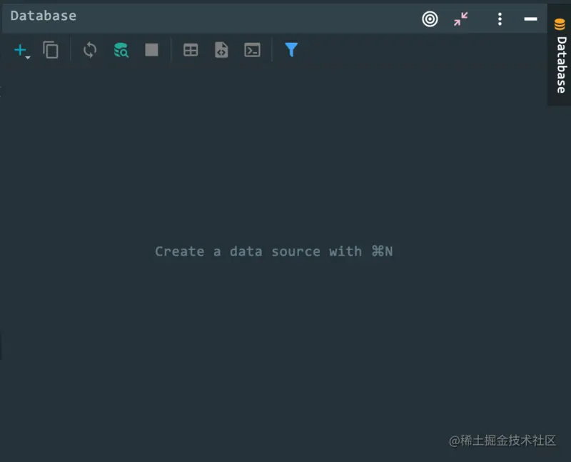571x462 pixels.
Task: Click the 'Create a data source with ⌘N' hint
Action: [x=273, y=251]
